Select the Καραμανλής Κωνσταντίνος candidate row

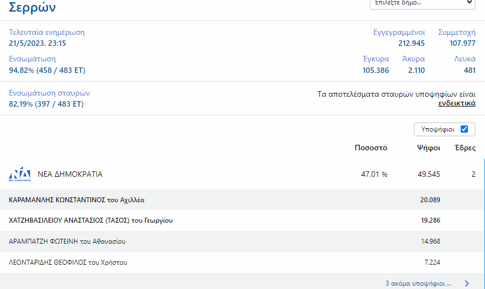(x=77, y=199)
